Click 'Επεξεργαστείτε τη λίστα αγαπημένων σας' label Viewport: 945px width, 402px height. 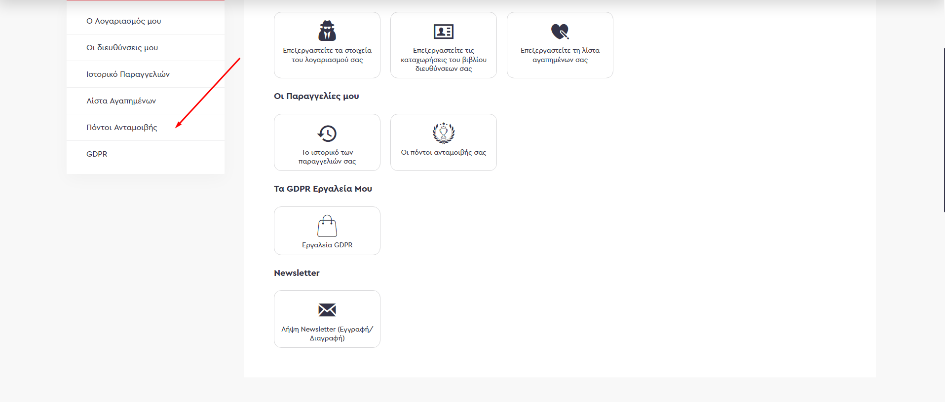tap(560, 55)
